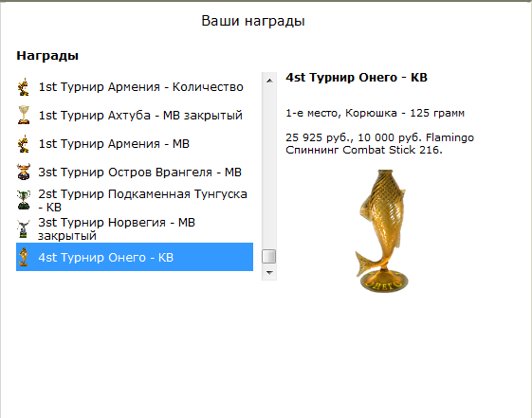This screenshot has height=418, width=532.
Task: Select 3st Турнир Норвегия - МВ закрытый
Action: (135, 228)
